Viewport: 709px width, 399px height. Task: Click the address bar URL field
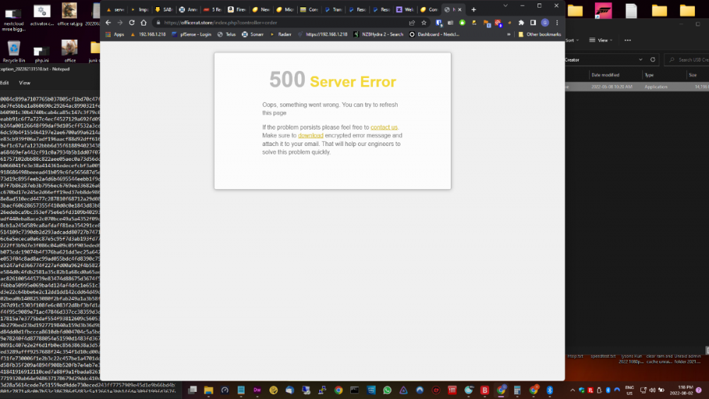coord(284,23)
